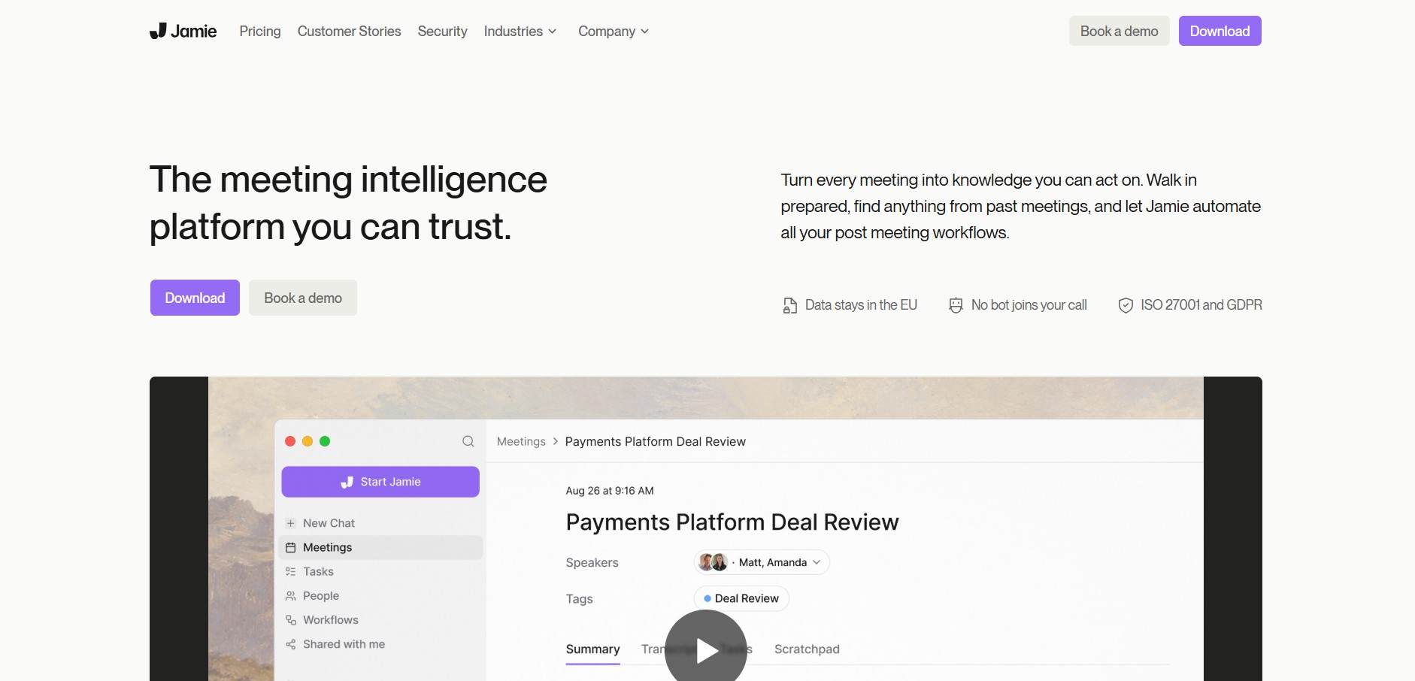This screenshot has width=1415, height=681.
Task: Click the People icon in sidebar
Action: [290, 596]
